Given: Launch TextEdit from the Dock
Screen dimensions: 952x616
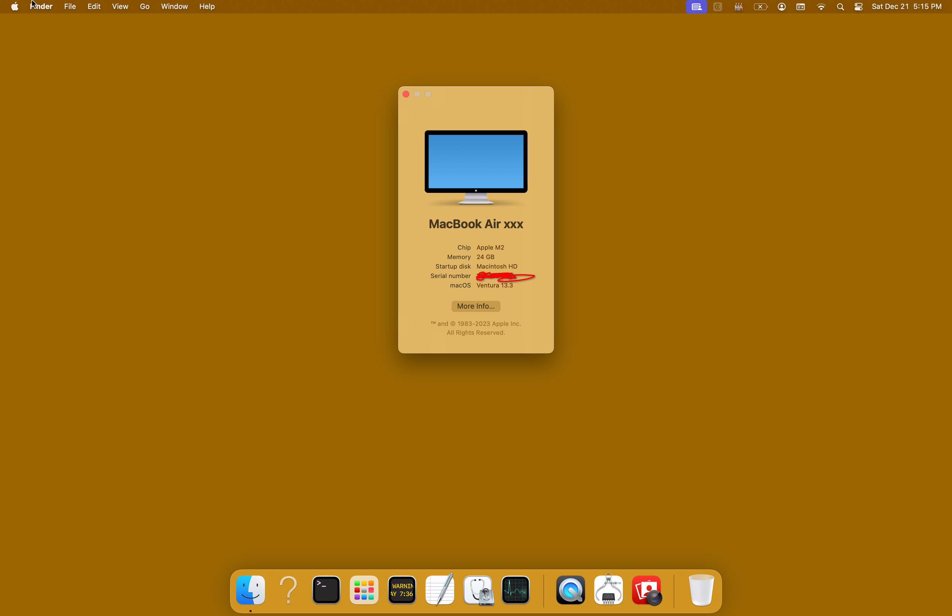Looking at the screenshot, I should coord(440,590).
